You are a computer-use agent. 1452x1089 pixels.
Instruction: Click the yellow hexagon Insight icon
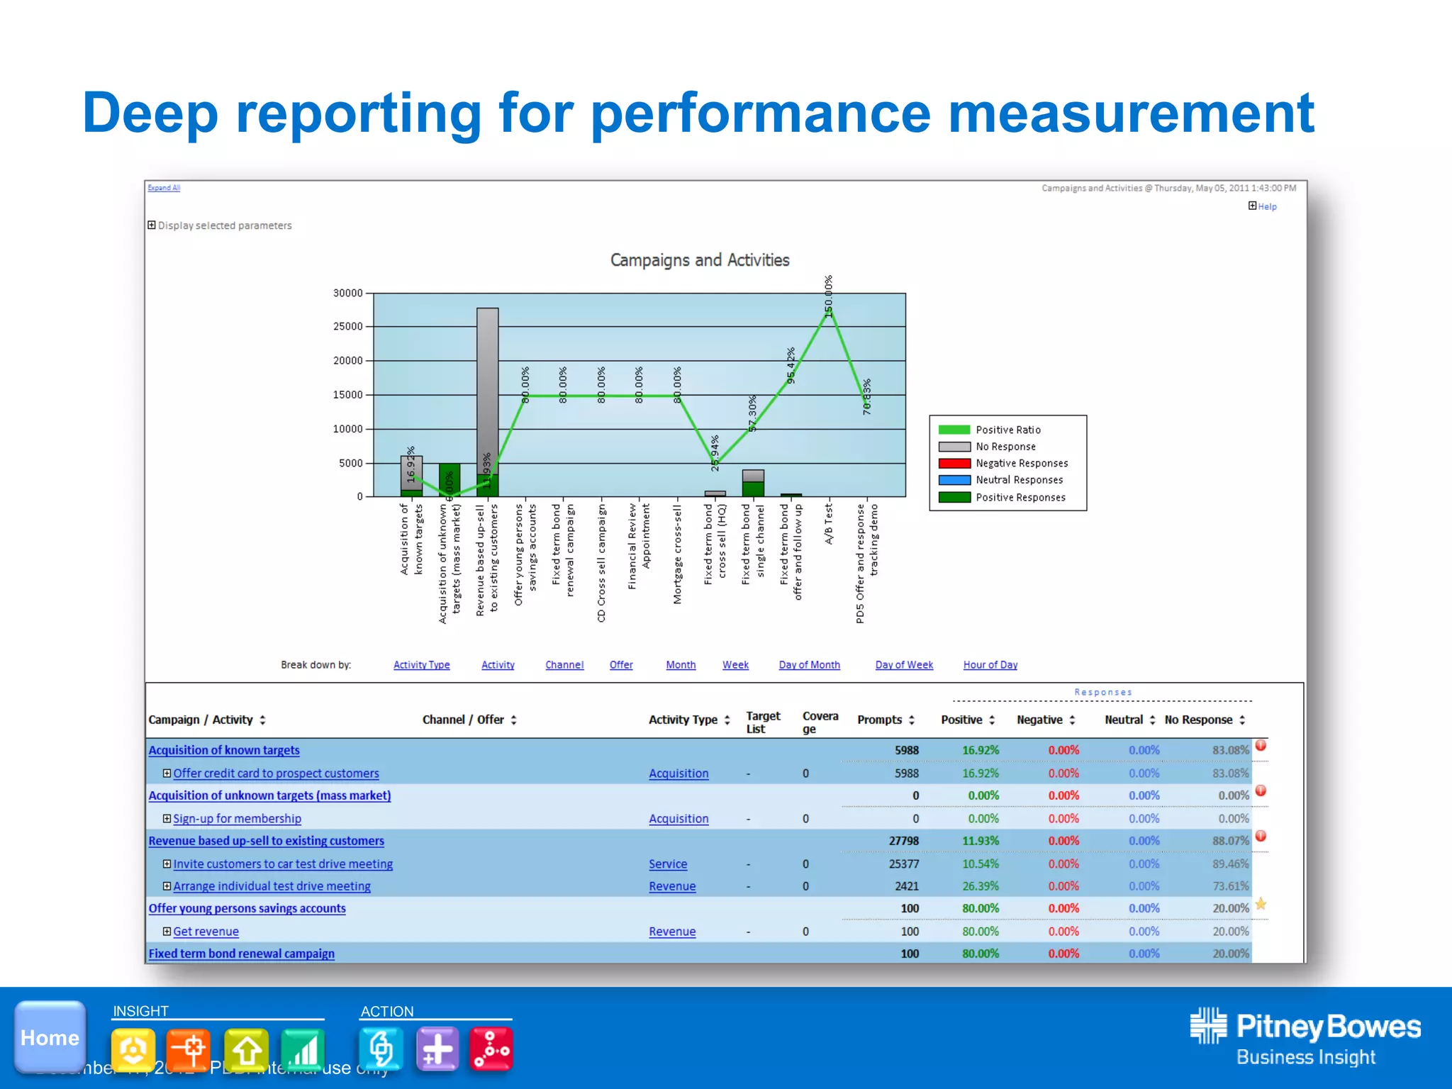[133, 1049]
